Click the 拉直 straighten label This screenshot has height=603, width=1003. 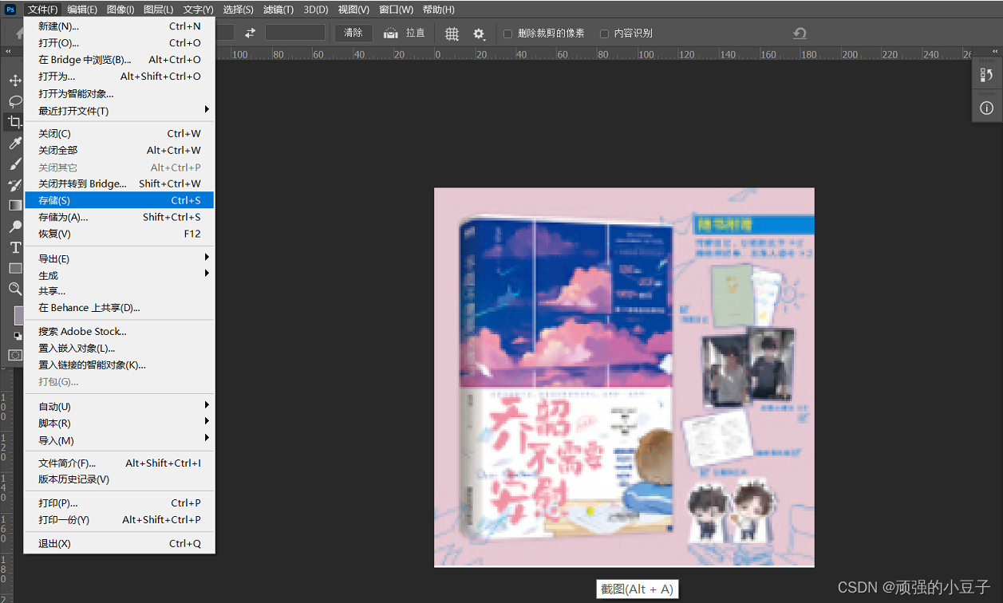(416, 33)
